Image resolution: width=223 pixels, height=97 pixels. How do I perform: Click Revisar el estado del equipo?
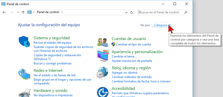tap(52, 43)
